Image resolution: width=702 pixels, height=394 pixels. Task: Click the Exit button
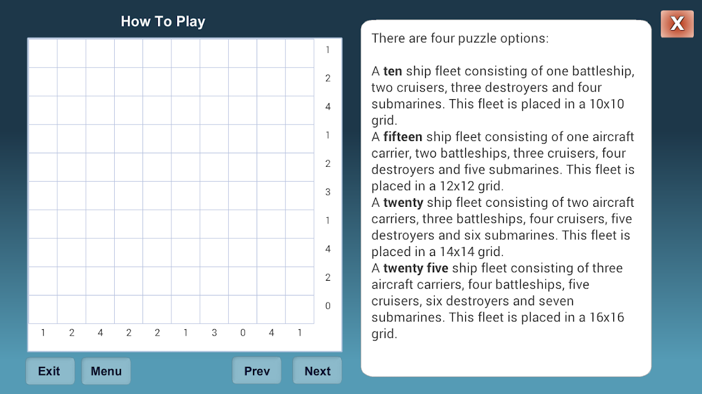click(50, 371)
